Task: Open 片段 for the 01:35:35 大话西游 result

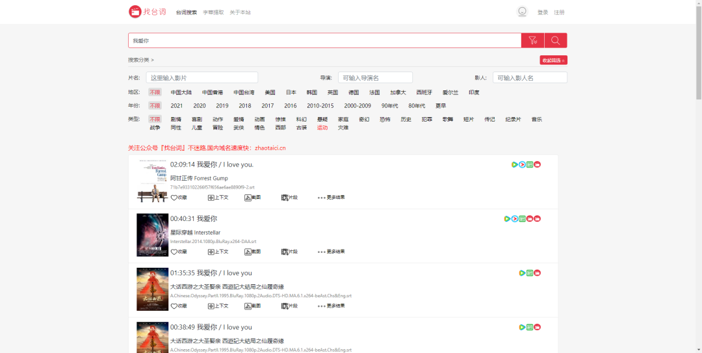Action: pos(289,306)
